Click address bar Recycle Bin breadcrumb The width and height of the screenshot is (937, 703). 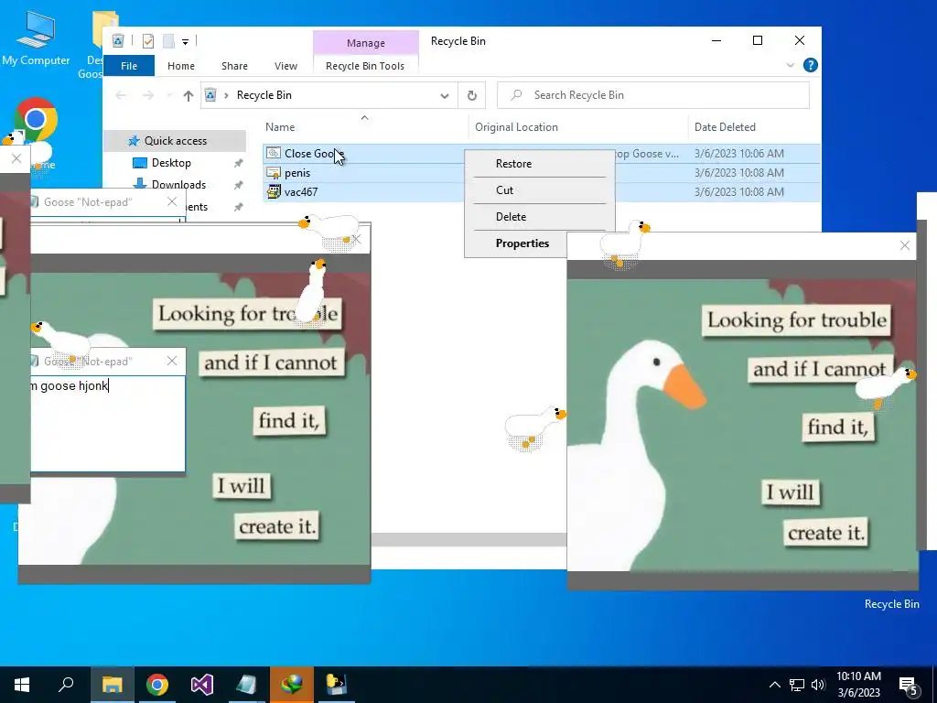[x=264, y=95]
